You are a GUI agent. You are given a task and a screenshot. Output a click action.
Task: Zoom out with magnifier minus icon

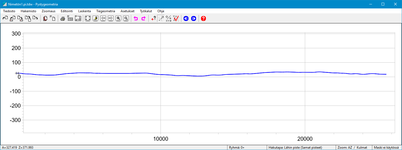point(126,18)
